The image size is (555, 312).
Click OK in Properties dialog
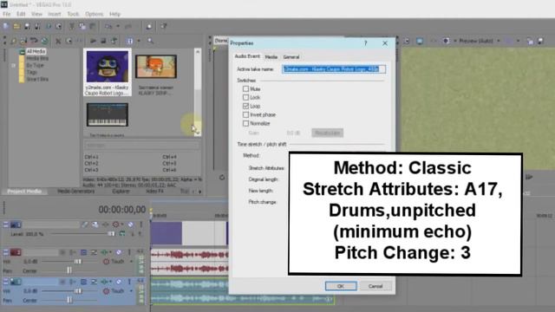(341, 286)
